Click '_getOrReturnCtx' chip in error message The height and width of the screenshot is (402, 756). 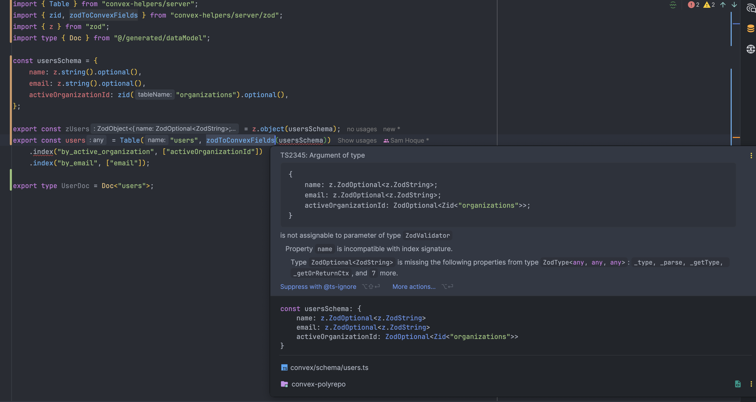(321, 273)
